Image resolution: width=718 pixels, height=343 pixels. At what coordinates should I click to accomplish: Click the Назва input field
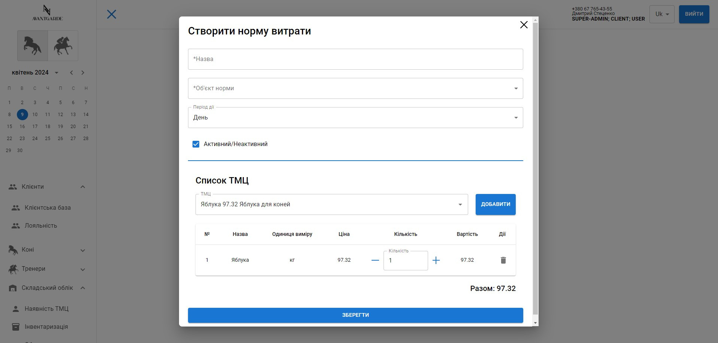(355, 59)
